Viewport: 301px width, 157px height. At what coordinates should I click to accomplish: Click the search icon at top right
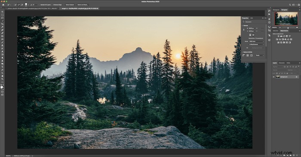pos(290,5)
